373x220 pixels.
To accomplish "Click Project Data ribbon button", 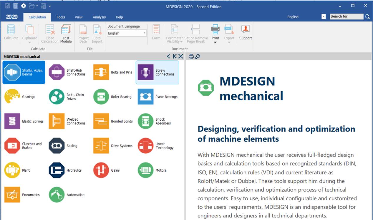I will click(83, 34).
